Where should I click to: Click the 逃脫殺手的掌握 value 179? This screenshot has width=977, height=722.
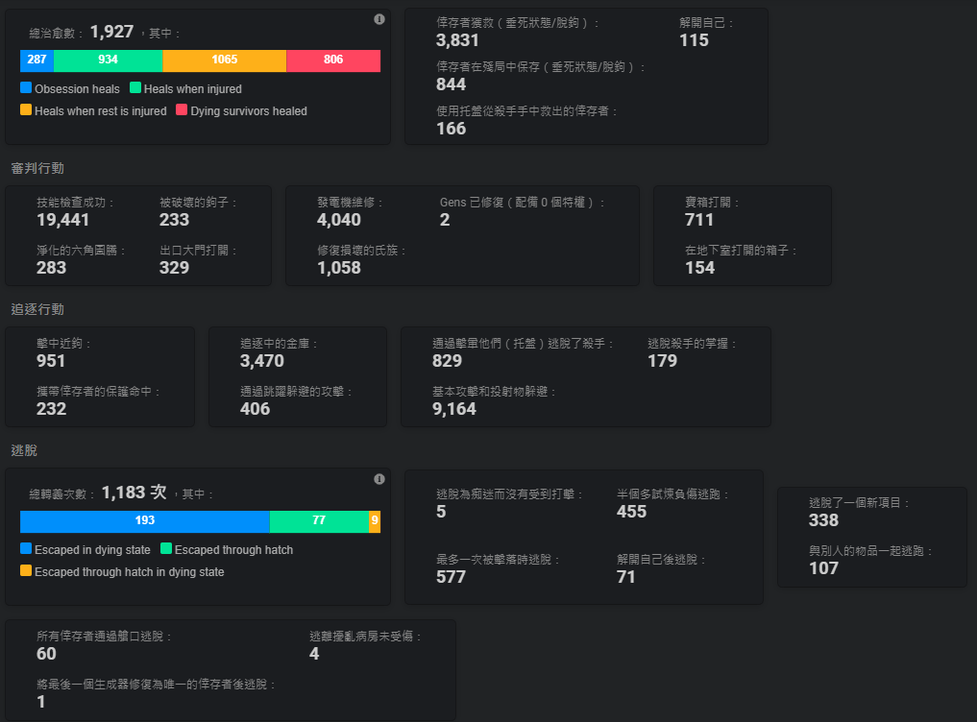pyautogui.click(x=662, y=361)
